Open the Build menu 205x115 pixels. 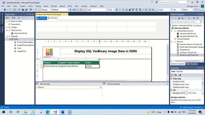[30, 6]
